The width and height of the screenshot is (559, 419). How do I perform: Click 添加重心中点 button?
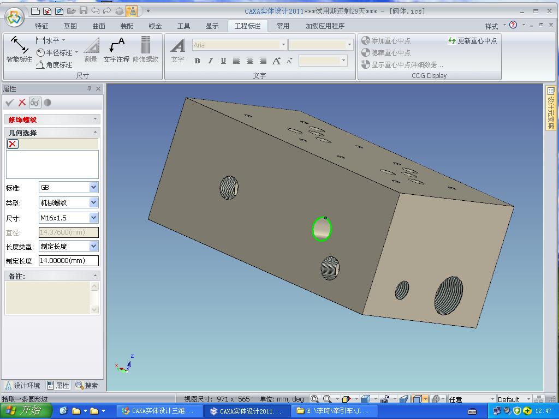[x=386, y=41]
